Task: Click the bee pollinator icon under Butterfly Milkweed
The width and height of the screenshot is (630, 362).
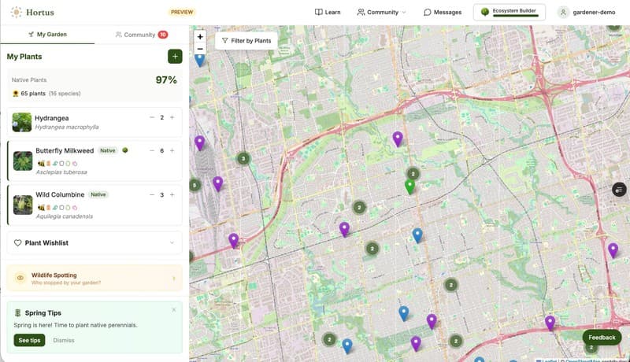Action: pos(41,164)
